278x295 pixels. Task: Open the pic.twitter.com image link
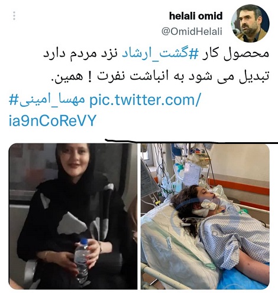pos(145,100)
